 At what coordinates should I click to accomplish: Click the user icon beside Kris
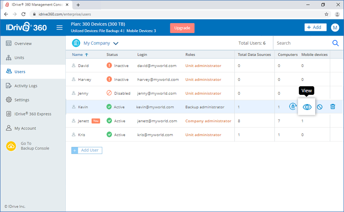click(74, 134)
